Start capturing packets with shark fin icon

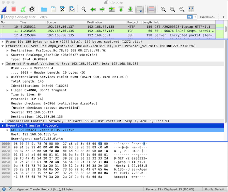[x=4, y=10]
